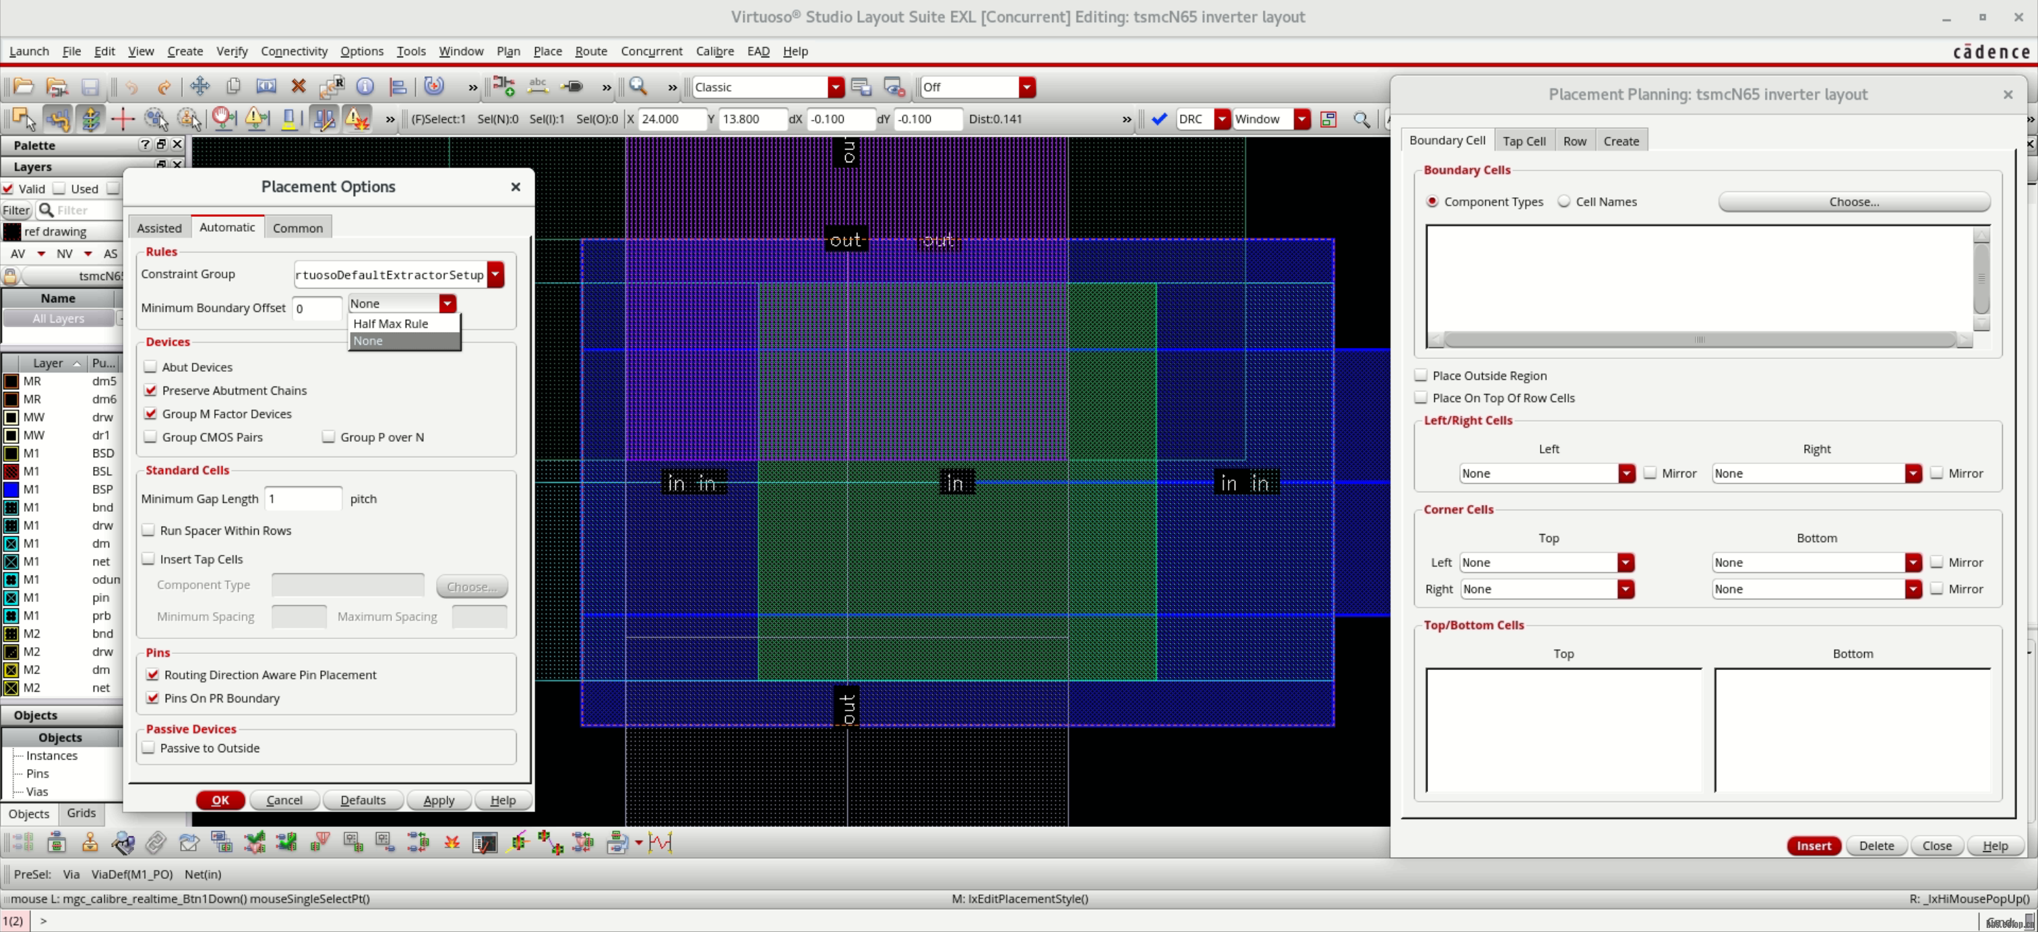The width and height of the screenshot is (2038, 932).
Task: Select the Zoom magnifier tool icon
Action: tap(638, 87)
